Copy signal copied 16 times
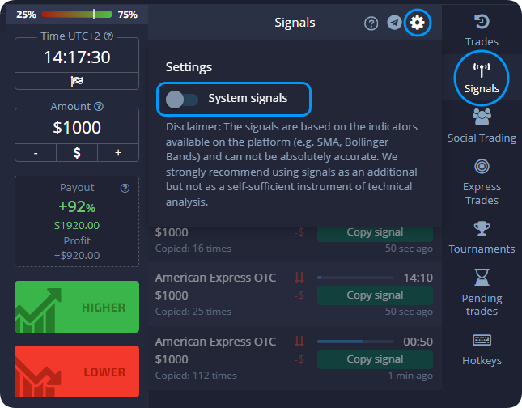This screenshot has height=408, width=522. coord(375,232)
